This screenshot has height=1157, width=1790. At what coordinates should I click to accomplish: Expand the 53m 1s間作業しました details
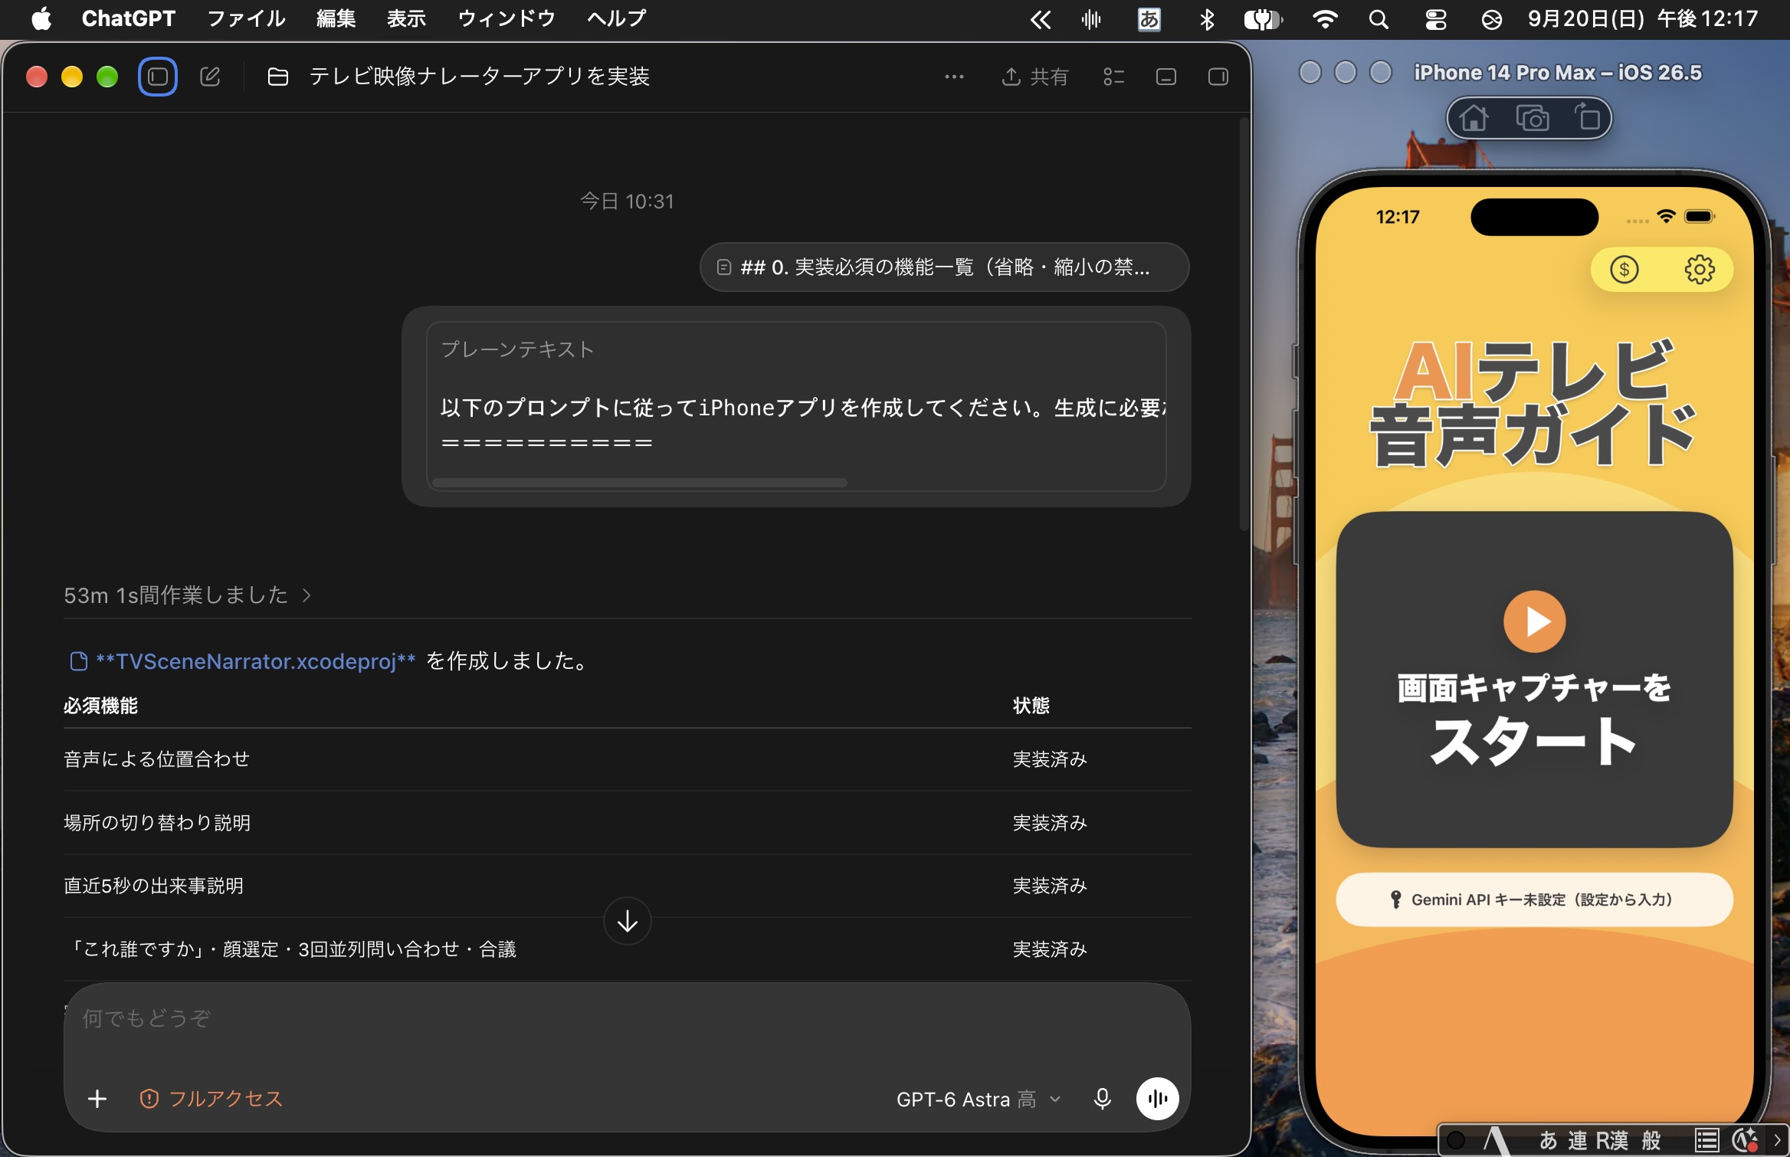(187, 595)
